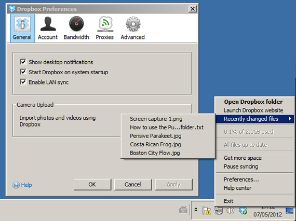Click the 0.1% of 2.0GB used entry
This screenshot has height=221, width=296.
pyautogui.click(x=254, y=132)
